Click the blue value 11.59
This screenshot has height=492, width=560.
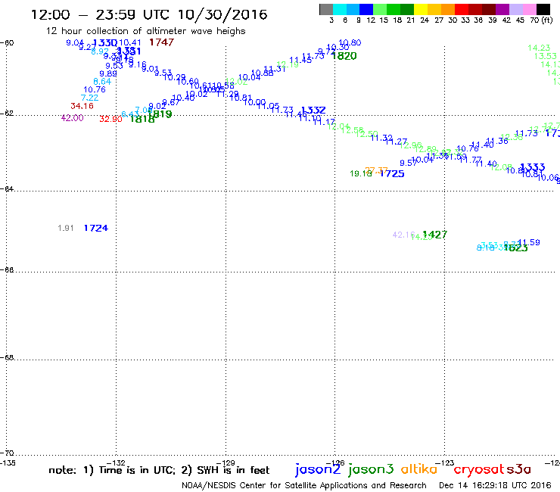[x=529, y=242]
